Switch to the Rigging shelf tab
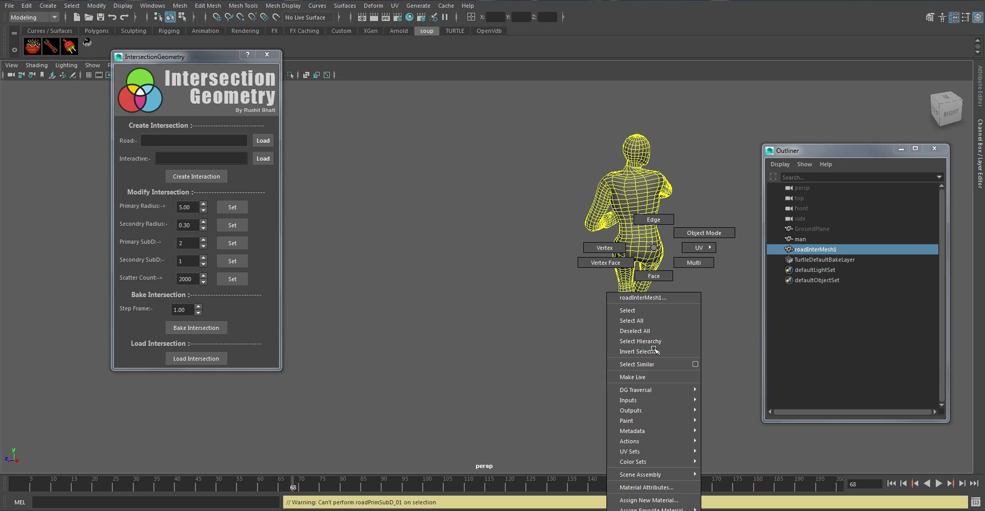Screen dimensions: 985x511 tap(168, 31)
